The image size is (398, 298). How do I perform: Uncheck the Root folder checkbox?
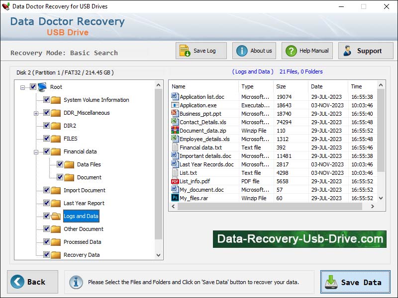tap(33, 87)
